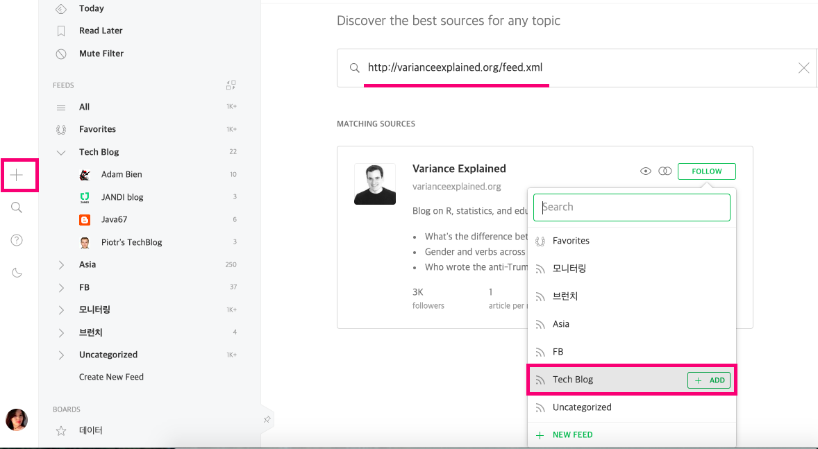This screenshot has width=818, height=449.
Task: Click the plus Add Content icon
Action: [x=17, y=175]
